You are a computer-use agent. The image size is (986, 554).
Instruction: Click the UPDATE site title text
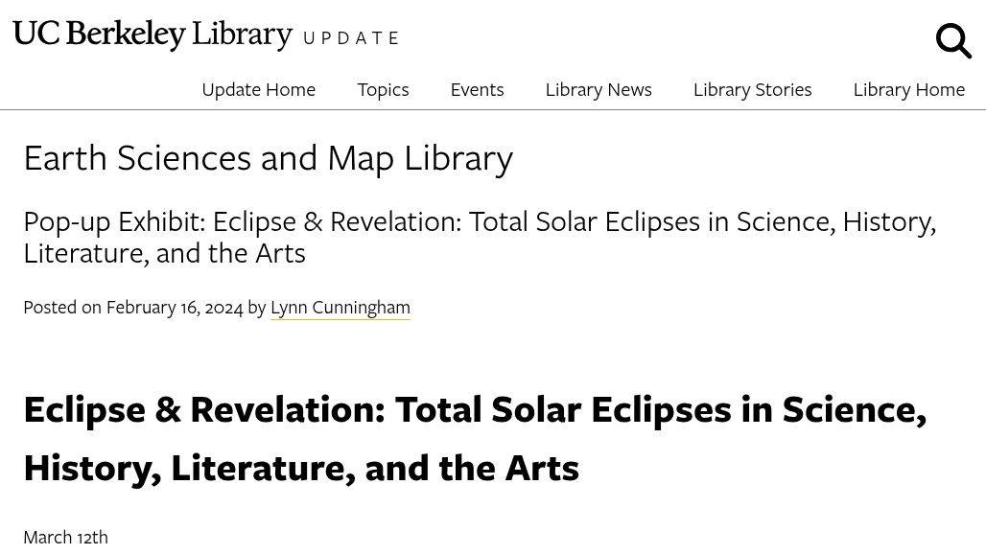[x=352, y=38]
